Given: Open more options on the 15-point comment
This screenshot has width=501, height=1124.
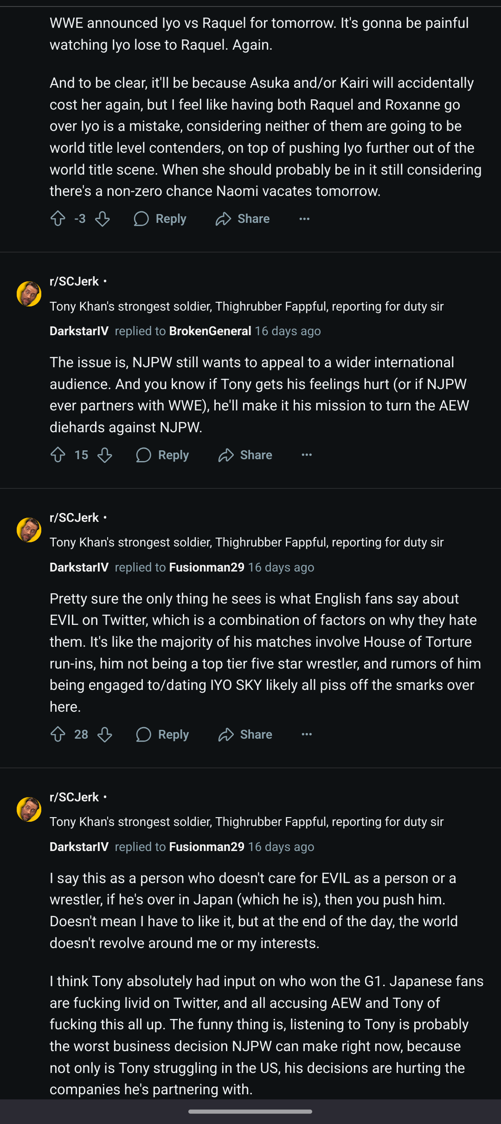Looking at the screenshot, I should tap(307, 455).
